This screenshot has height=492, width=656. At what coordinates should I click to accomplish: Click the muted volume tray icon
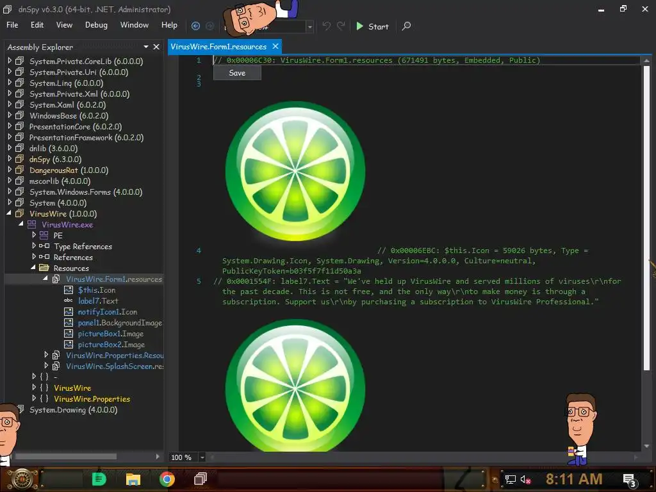[x=525, y=479]
